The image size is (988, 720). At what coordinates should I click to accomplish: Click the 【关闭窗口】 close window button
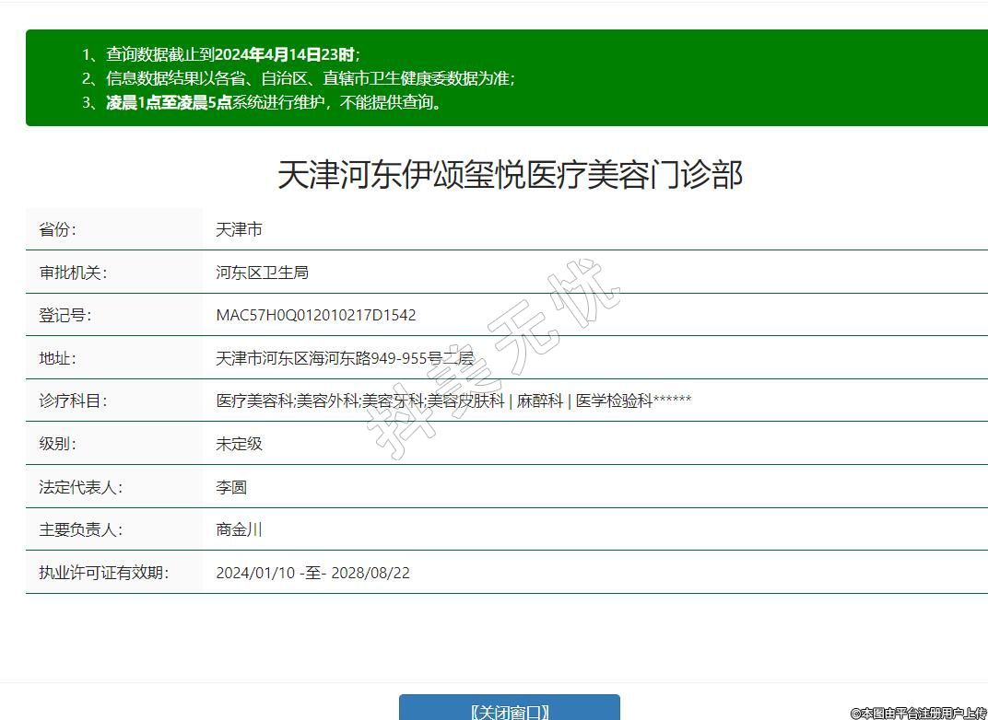(509, 711)
